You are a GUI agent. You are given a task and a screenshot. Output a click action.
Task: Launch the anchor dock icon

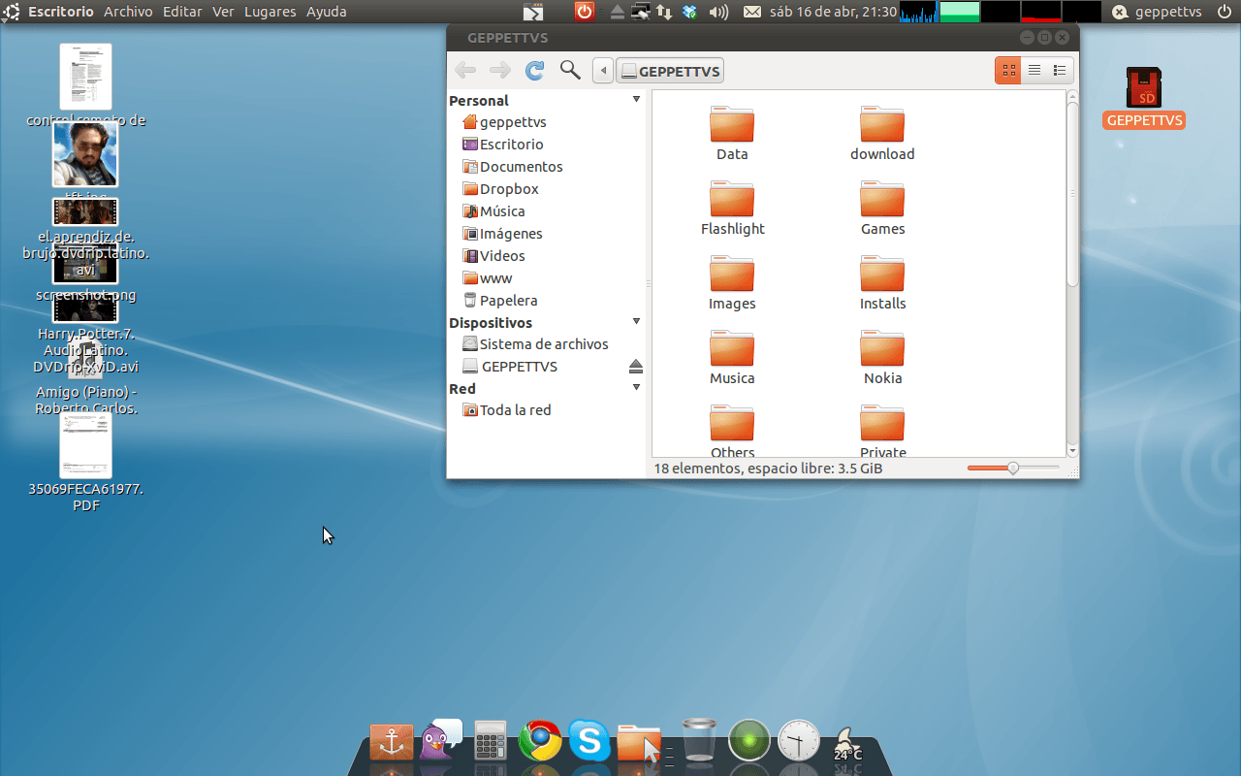[392, 742]
